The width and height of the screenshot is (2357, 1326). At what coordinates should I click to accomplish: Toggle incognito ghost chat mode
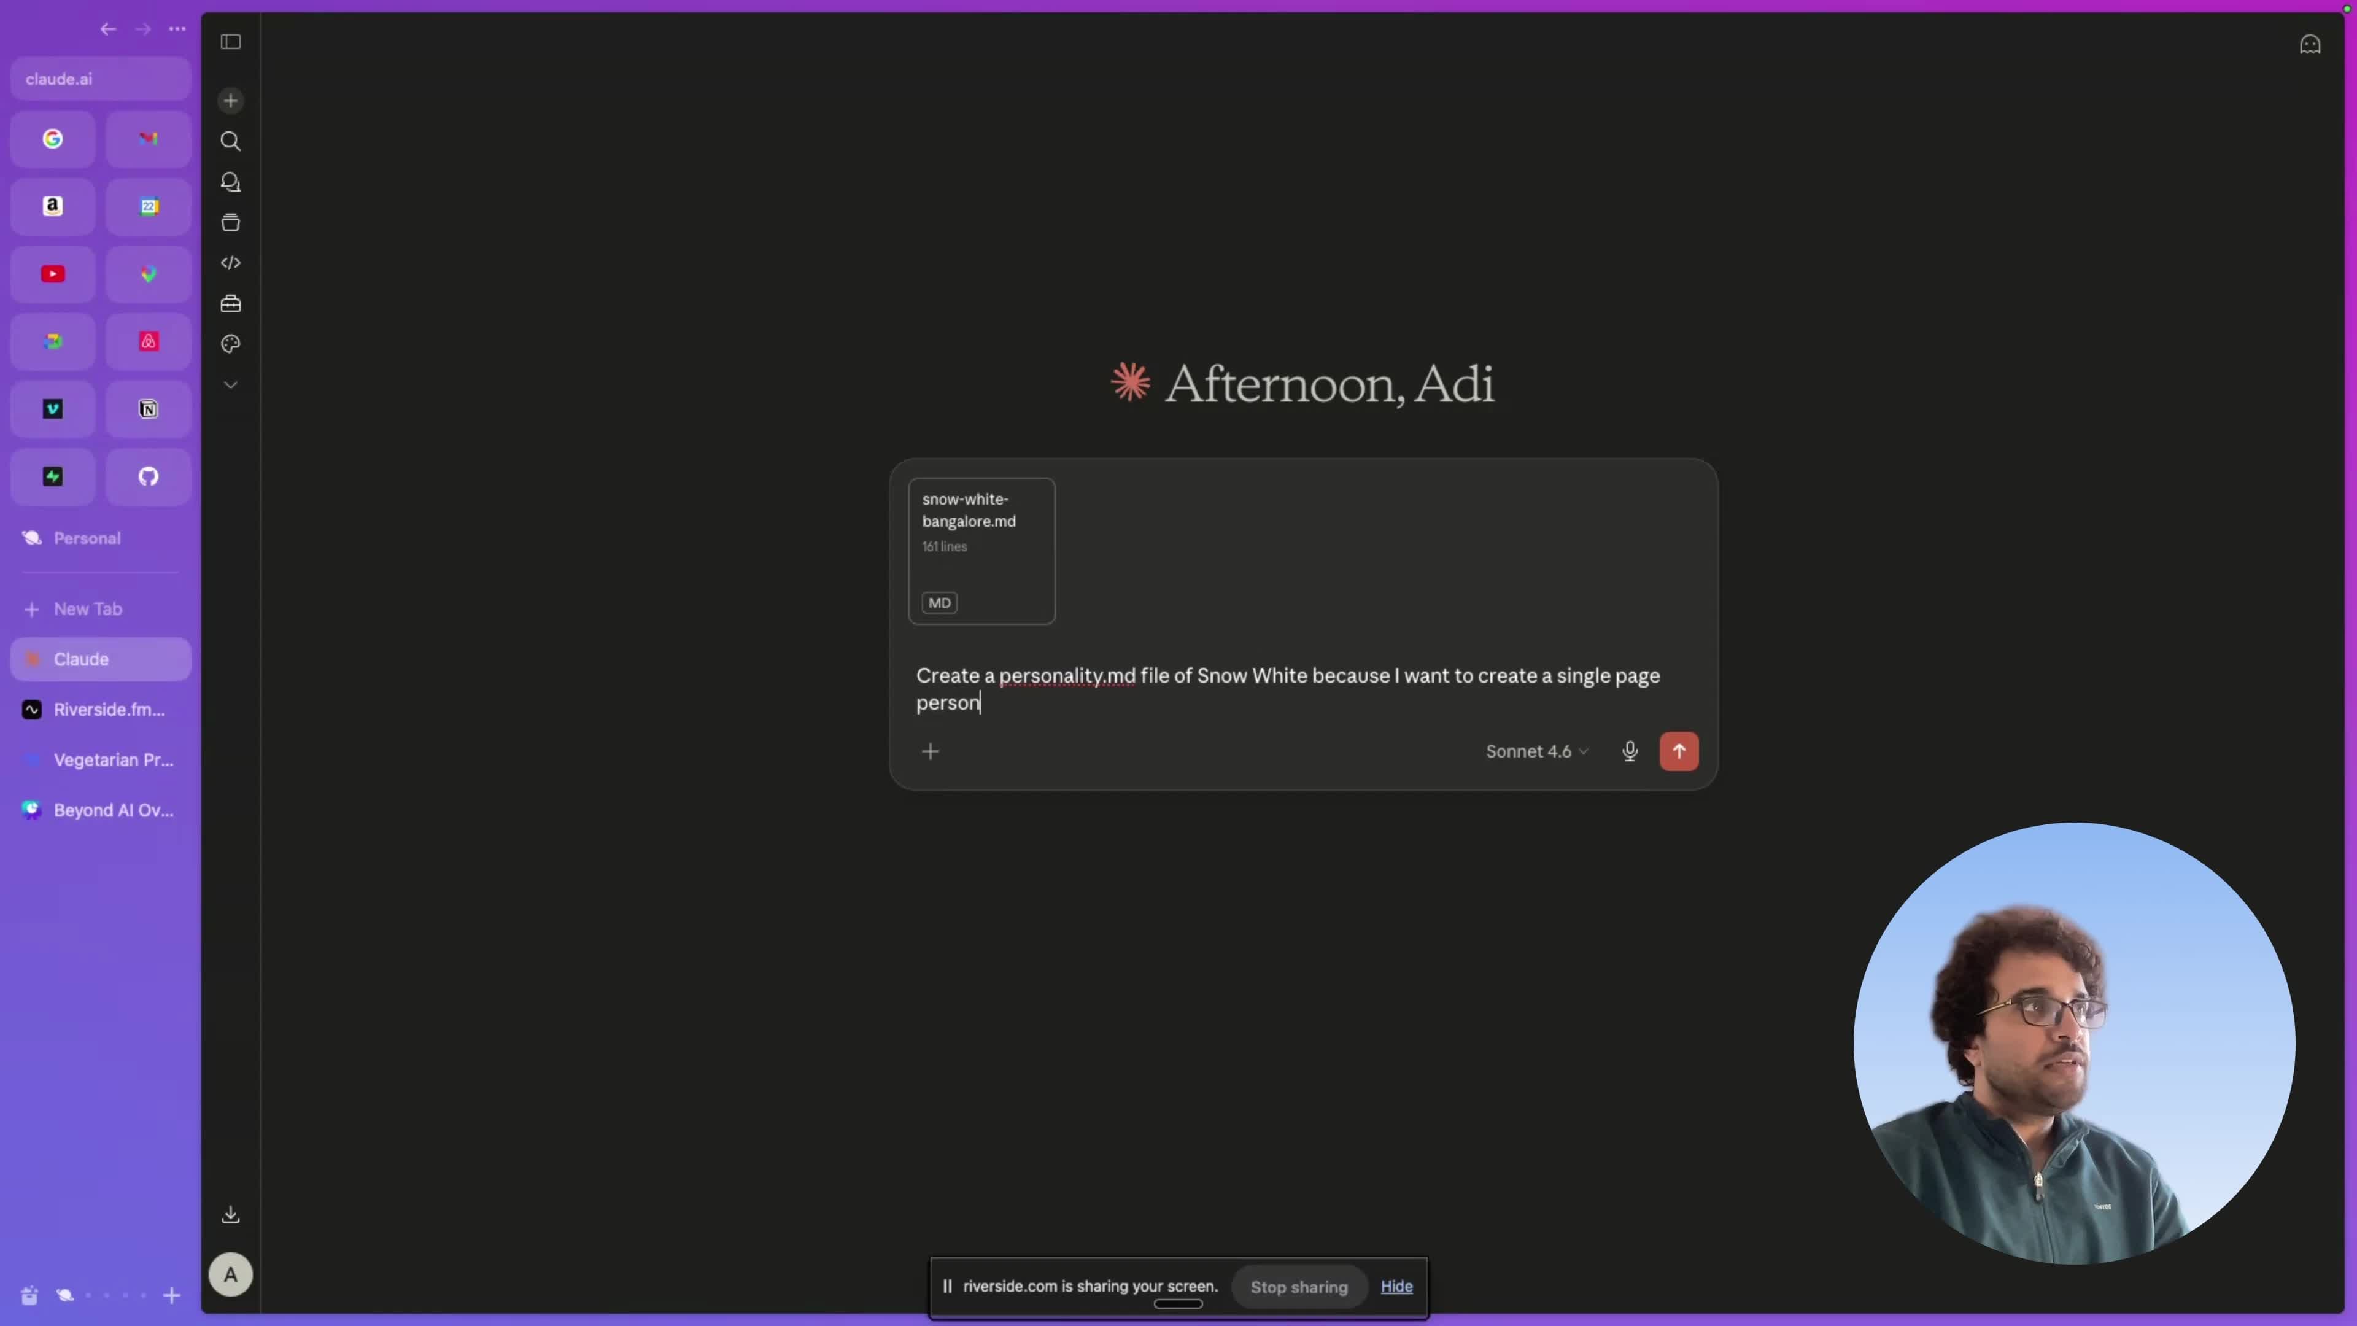(2309, 44)
